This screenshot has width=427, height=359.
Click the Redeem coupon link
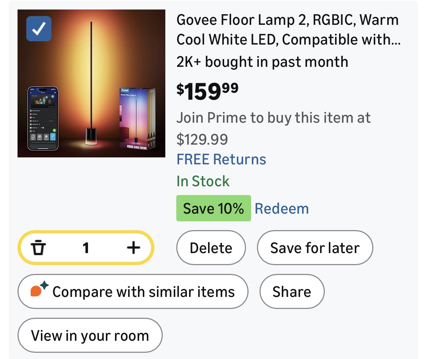281,209
